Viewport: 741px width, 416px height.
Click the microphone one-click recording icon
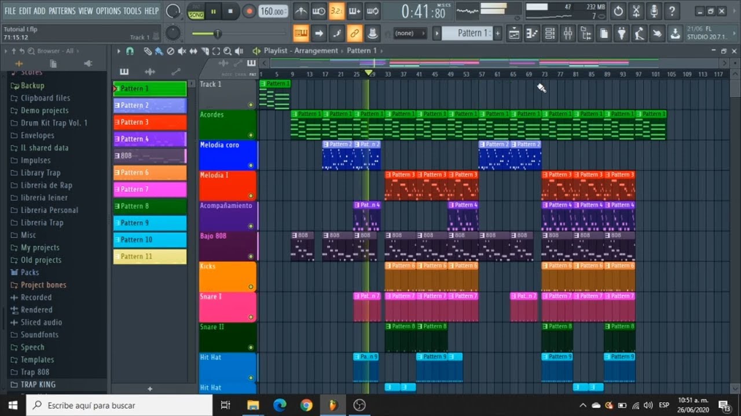coord(654,11)
